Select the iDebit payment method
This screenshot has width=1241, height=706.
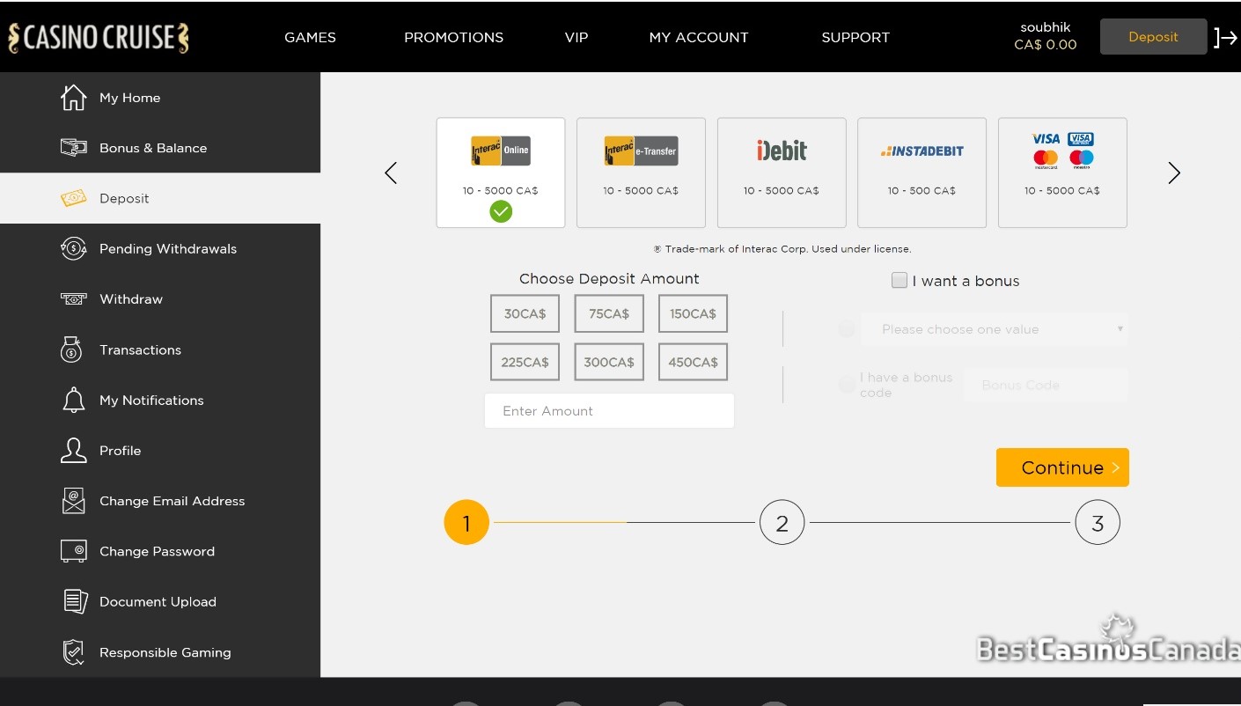(782, 173)
